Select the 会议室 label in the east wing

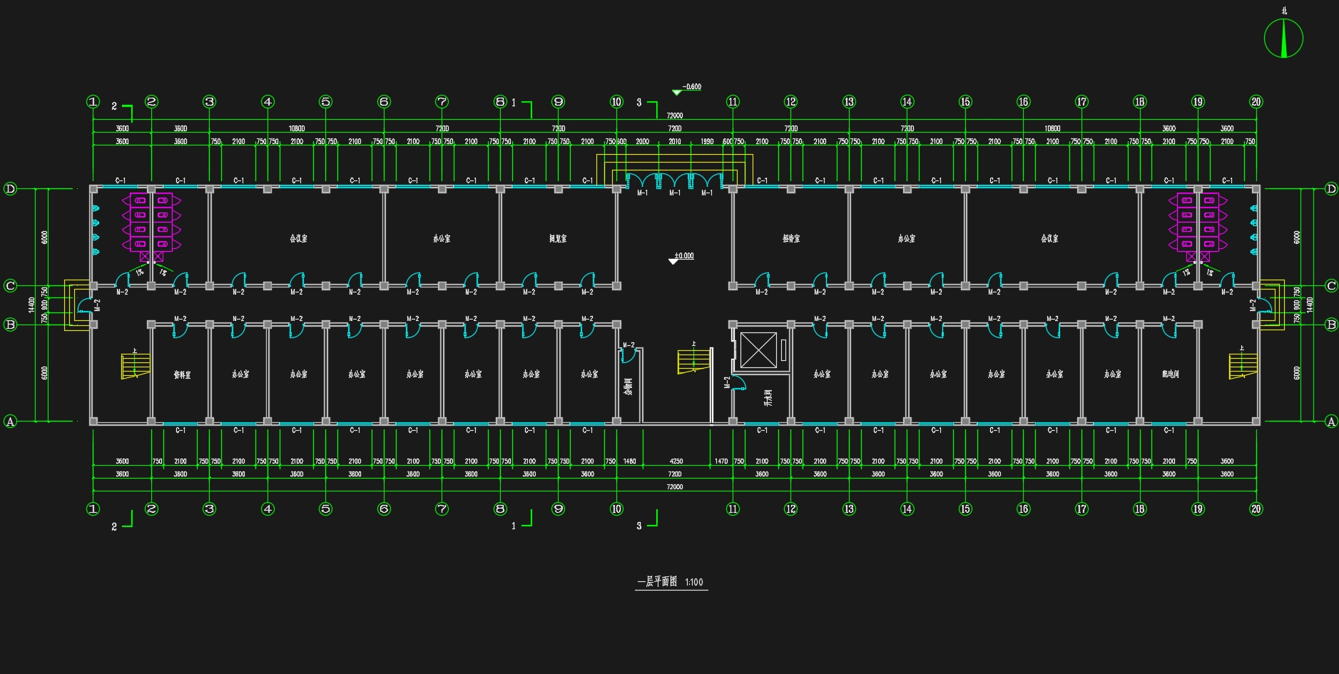[1049, 239]
